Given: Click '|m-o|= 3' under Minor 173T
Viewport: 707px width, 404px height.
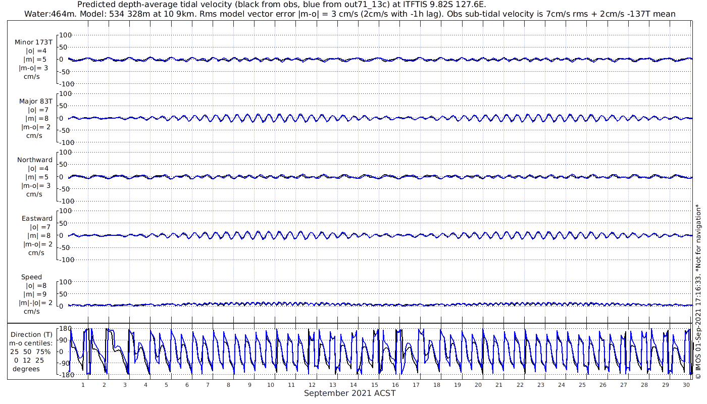Looking at the screenshot, I should (34, 68).
